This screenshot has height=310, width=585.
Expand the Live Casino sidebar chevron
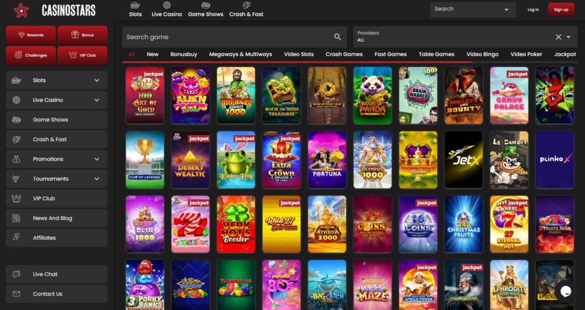pyautogui.click(x=97, y=100)
